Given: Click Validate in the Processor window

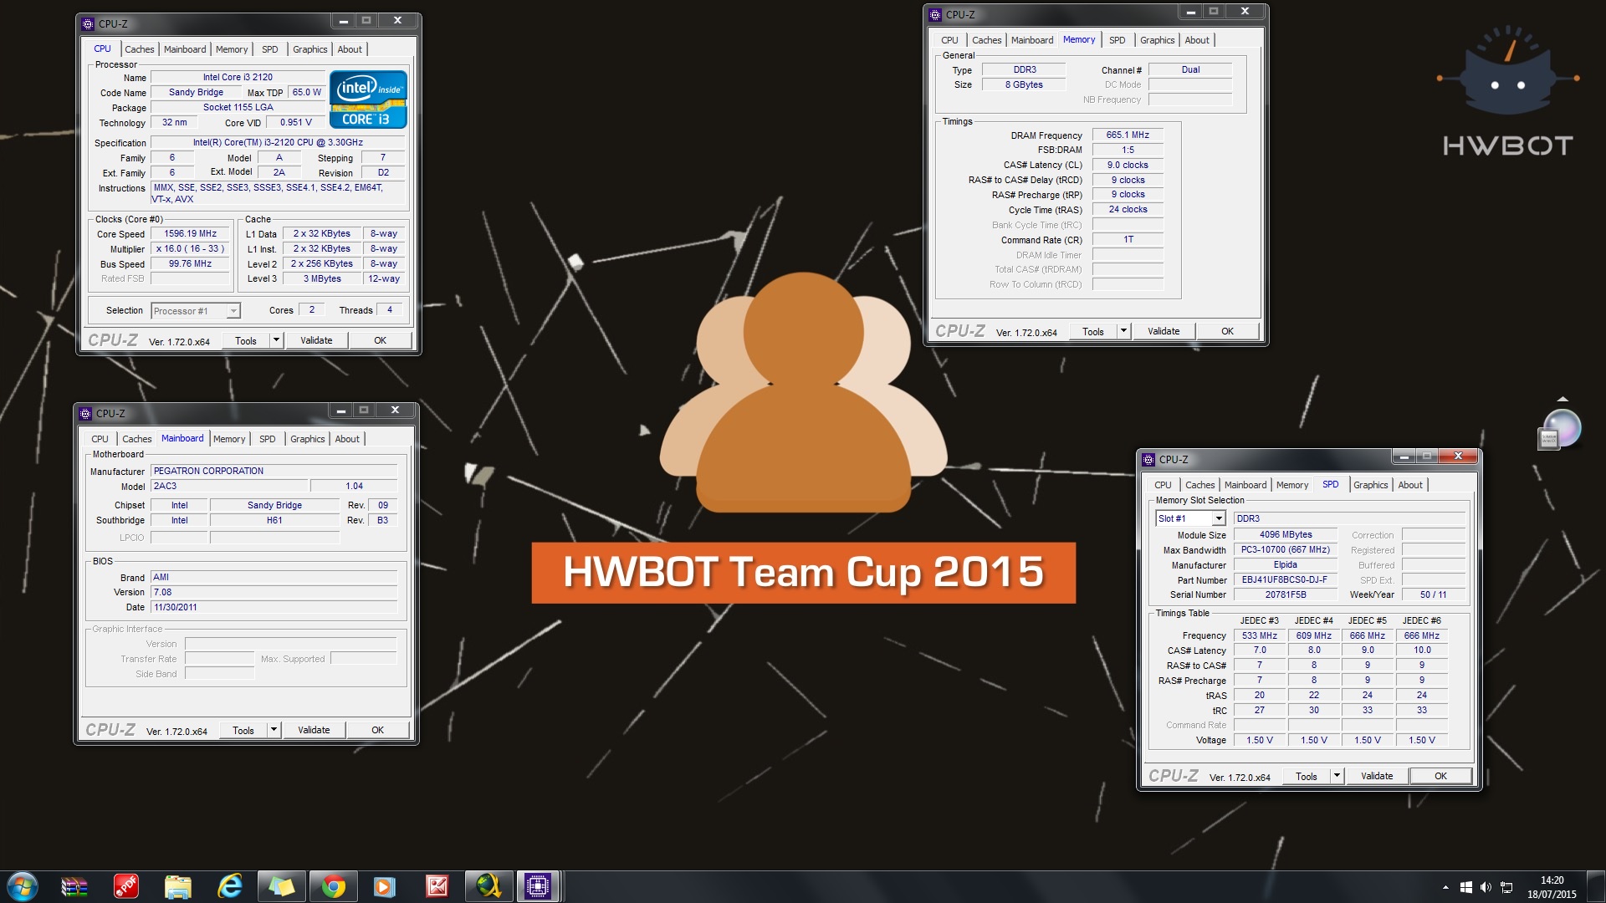Looking at the screenshot, I should click(316, 340).
